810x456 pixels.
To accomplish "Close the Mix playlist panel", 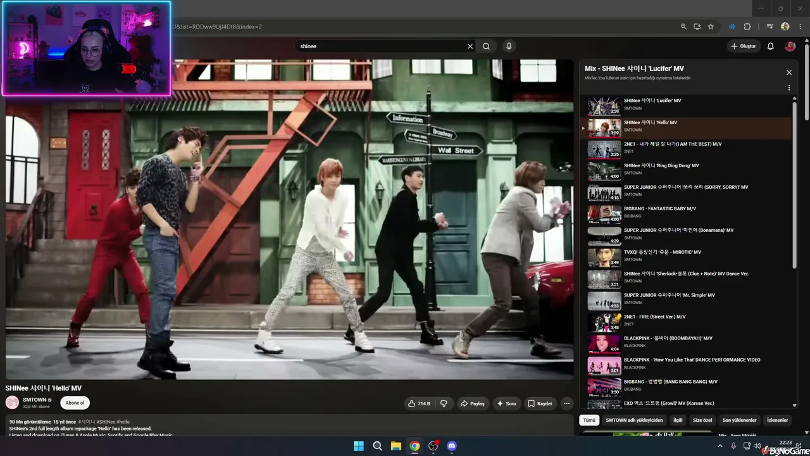I will [x=789, y=73].
